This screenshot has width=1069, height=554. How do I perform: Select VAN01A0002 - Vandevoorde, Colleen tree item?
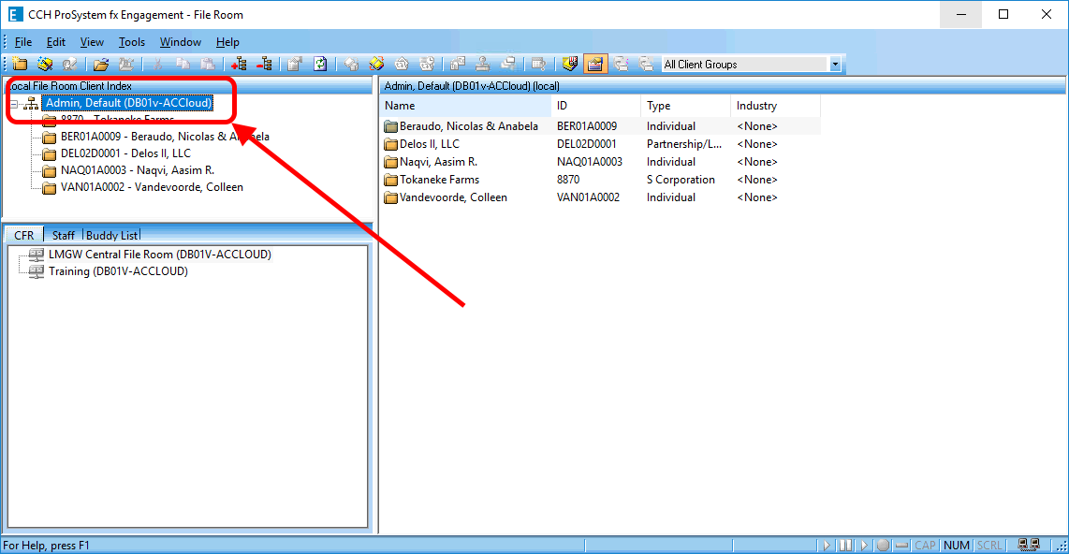(x=152, y=187)
